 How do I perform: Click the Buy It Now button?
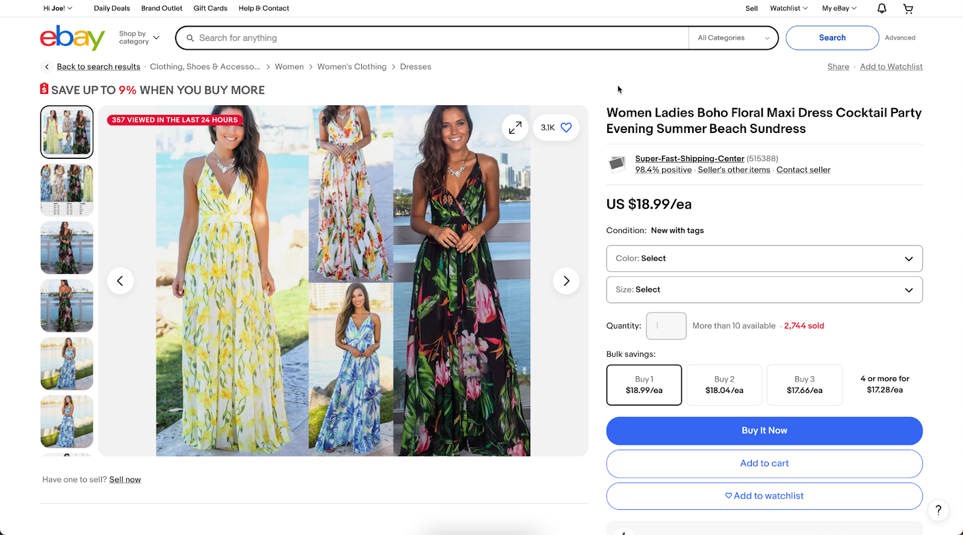coord(764,430)
